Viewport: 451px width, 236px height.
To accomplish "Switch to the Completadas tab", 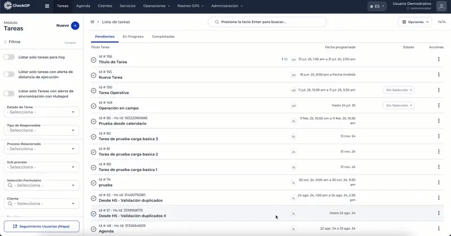I will [163, 37].
